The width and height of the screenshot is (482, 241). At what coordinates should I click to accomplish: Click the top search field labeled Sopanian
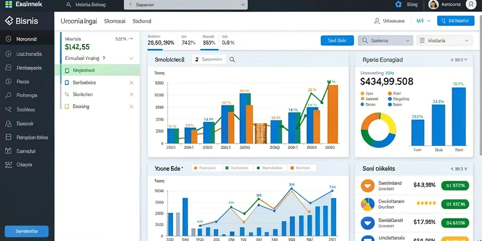(x=185, y=5)
